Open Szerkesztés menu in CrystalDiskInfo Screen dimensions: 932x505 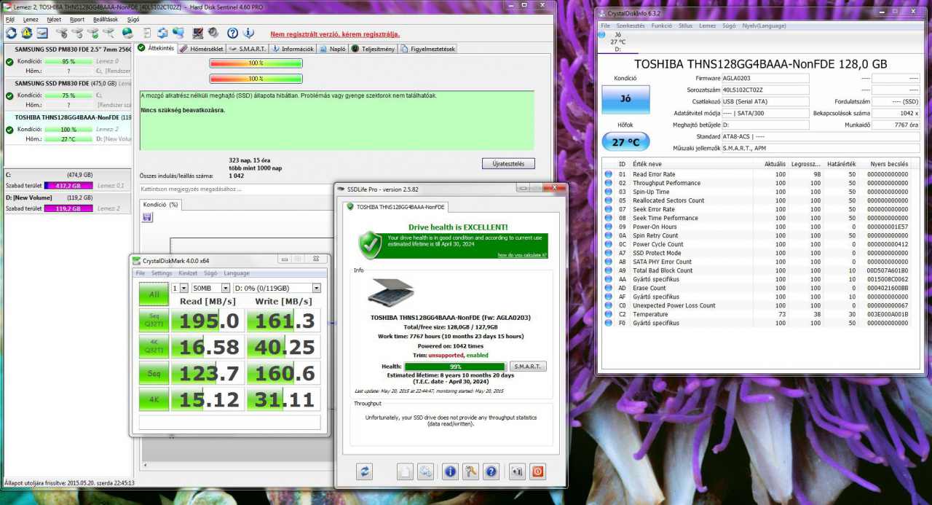[x=631, y=26]
